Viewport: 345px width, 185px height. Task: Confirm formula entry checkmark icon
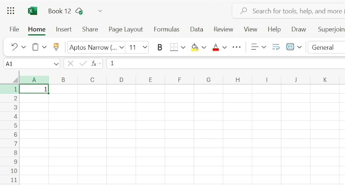pyautogui.click(x=83, y=64)
